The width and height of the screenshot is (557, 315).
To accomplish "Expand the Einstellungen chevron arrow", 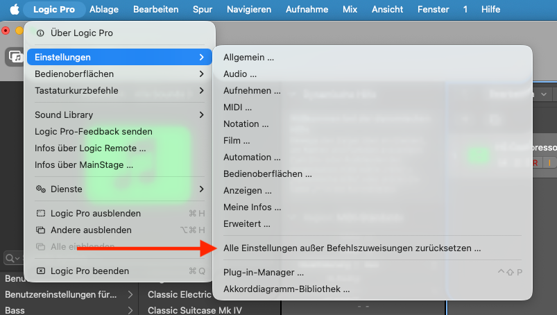I will (201, 57).
